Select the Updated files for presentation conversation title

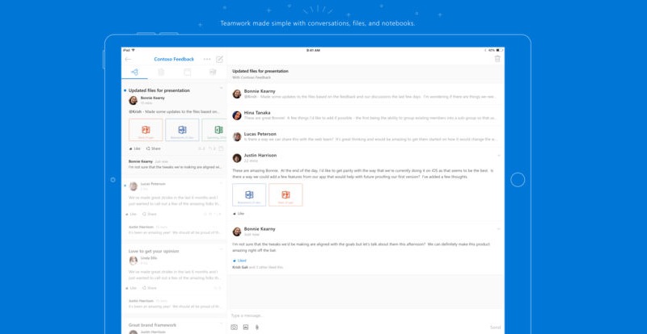click(x=159, y=90)
